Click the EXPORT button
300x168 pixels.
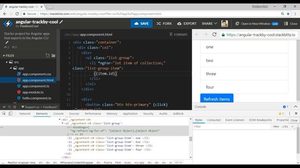(187, 24)
